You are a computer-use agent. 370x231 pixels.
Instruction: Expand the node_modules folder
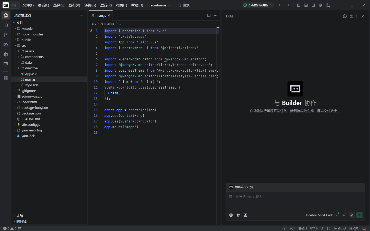point(32,34)
